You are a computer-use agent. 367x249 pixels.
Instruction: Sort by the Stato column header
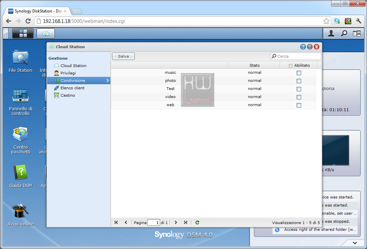tap(254, 65)
